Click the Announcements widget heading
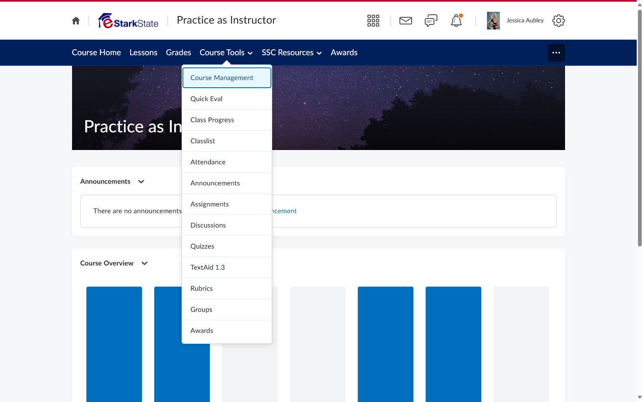The image size is (643, 402). point(105,182)
